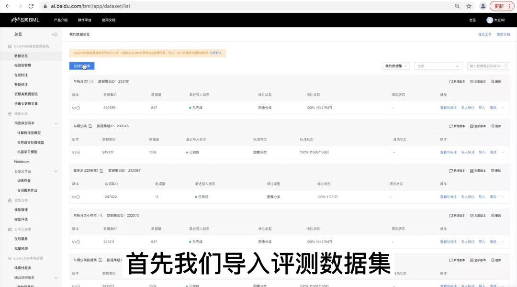Edit the name of dataset 车辆分类1
This screenshot has width=517, height=287.
coord(91,81)
